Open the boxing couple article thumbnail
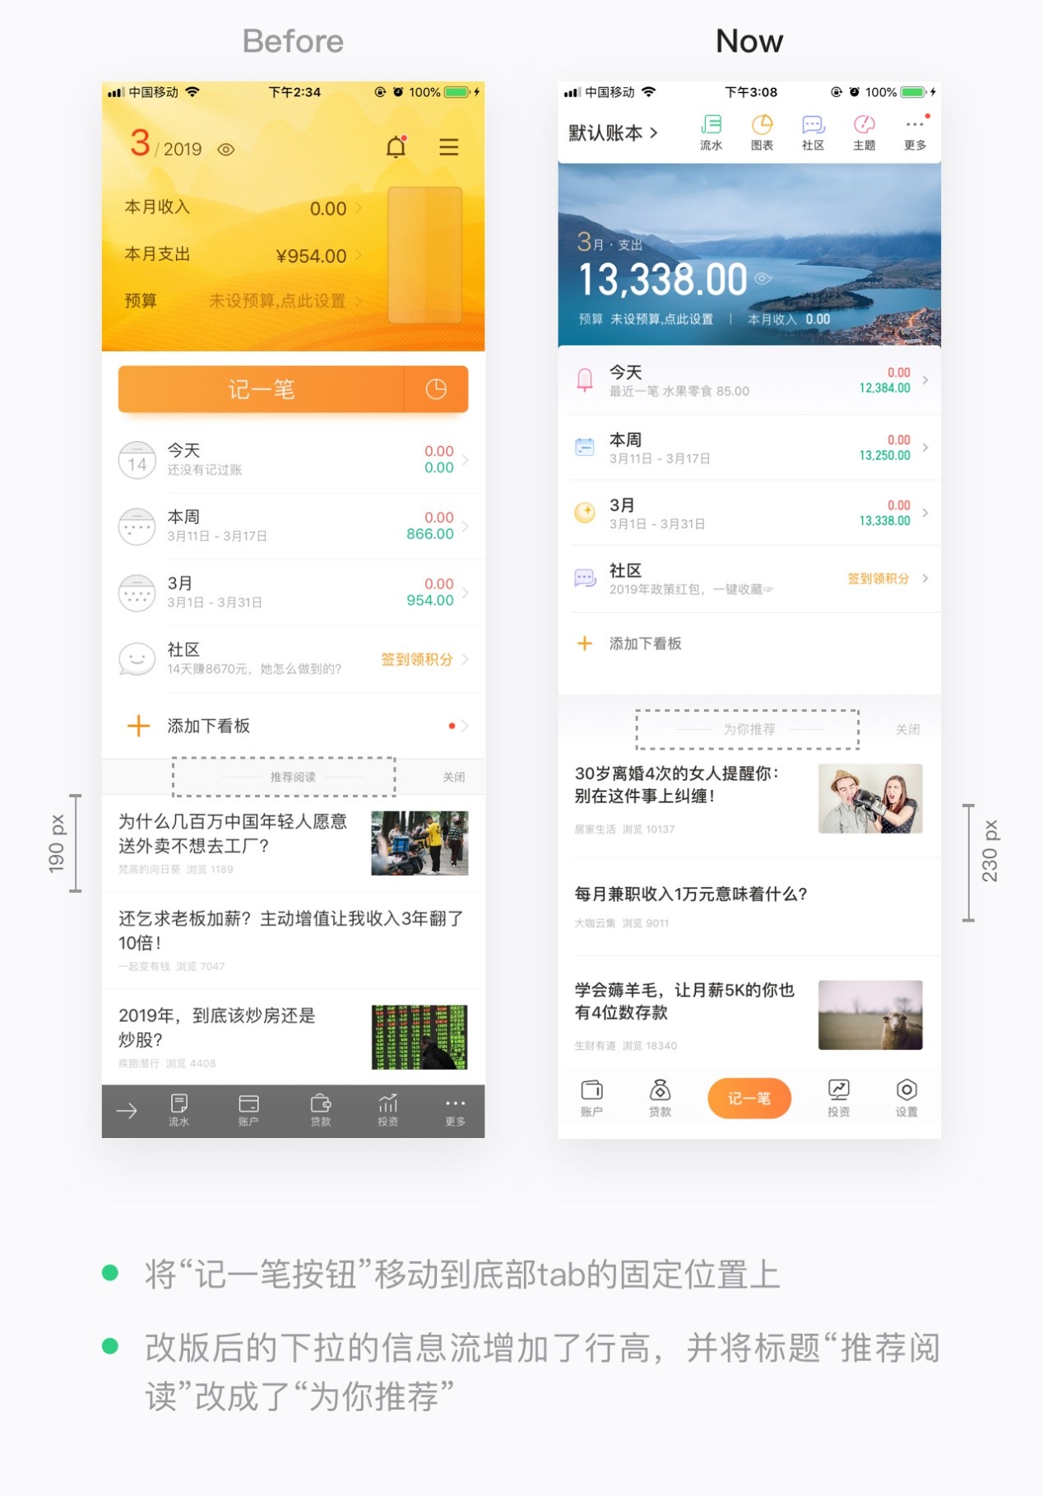 click(x=870, y=798)
